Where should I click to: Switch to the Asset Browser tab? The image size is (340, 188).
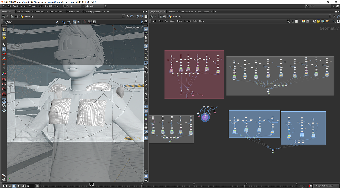tap(203, 12)
